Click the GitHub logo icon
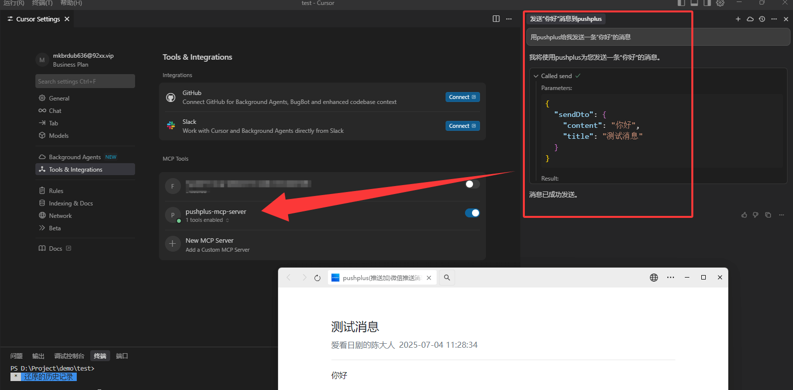 point(171,97)
